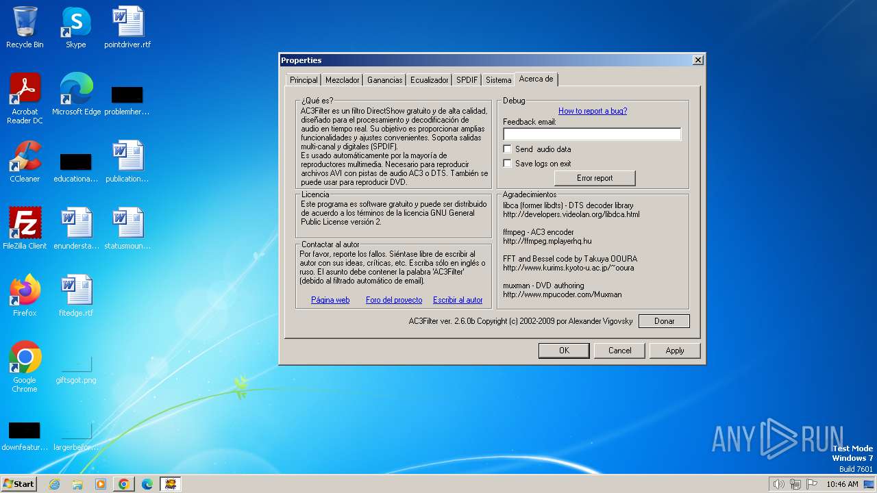The height and width of the screenshot is (493, 877).
Task: Switch to the Mezclador tab
Action: pos(342,80)
